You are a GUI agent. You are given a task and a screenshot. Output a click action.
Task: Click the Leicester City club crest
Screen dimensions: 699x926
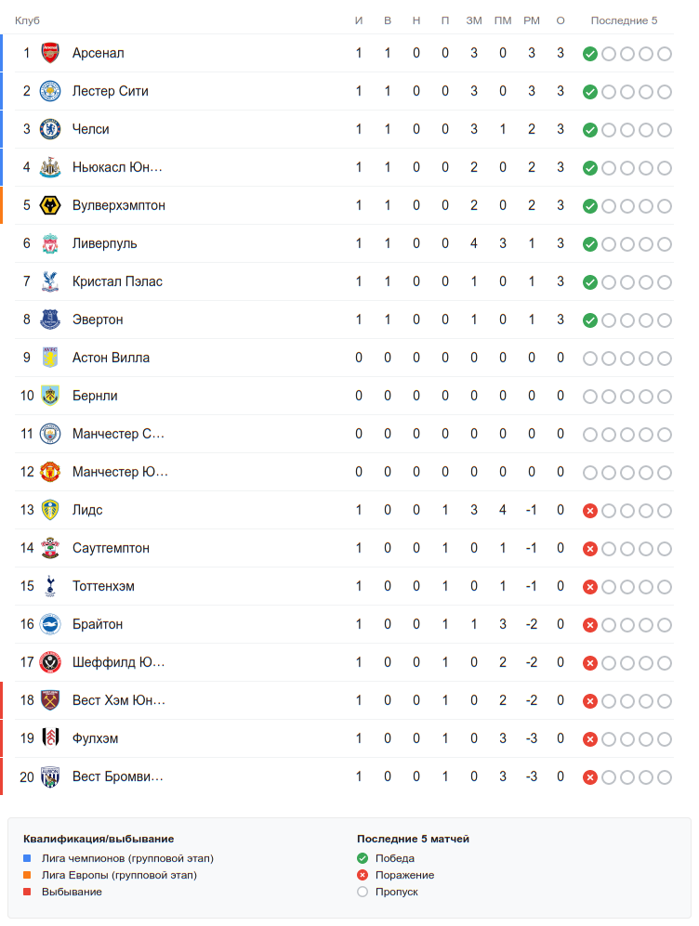[50, 91]
